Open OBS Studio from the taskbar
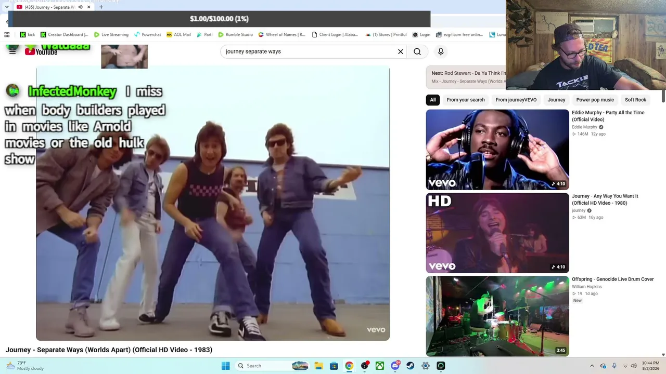Screen dimensions: 666x374 [x=364, y=366]
